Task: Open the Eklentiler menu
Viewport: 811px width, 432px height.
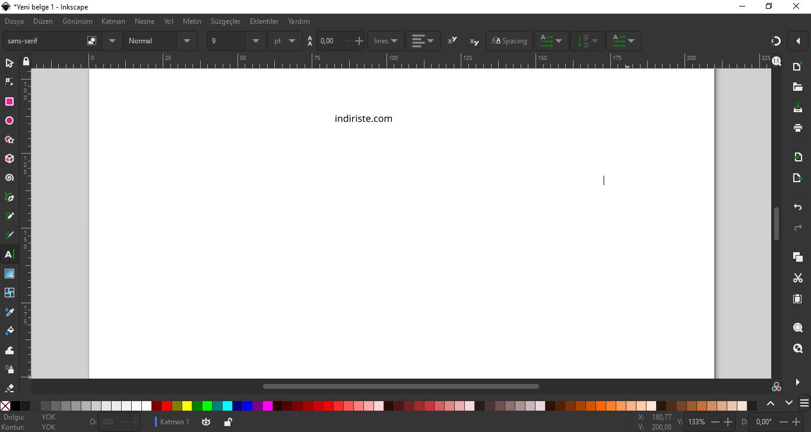Action: point(264,21)
